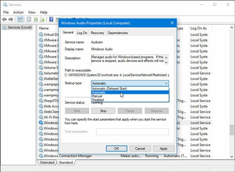235x172 pixels.
Task: Click the Refresh toolbar icon
Action: tap(36, 20)
